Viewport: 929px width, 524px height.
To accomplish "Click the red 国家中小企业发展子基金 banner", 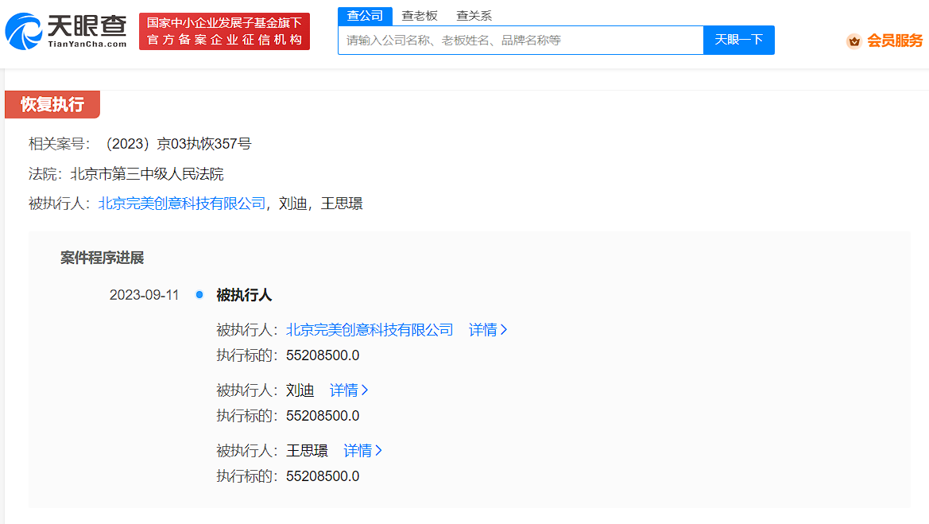I will coord(225,32).
